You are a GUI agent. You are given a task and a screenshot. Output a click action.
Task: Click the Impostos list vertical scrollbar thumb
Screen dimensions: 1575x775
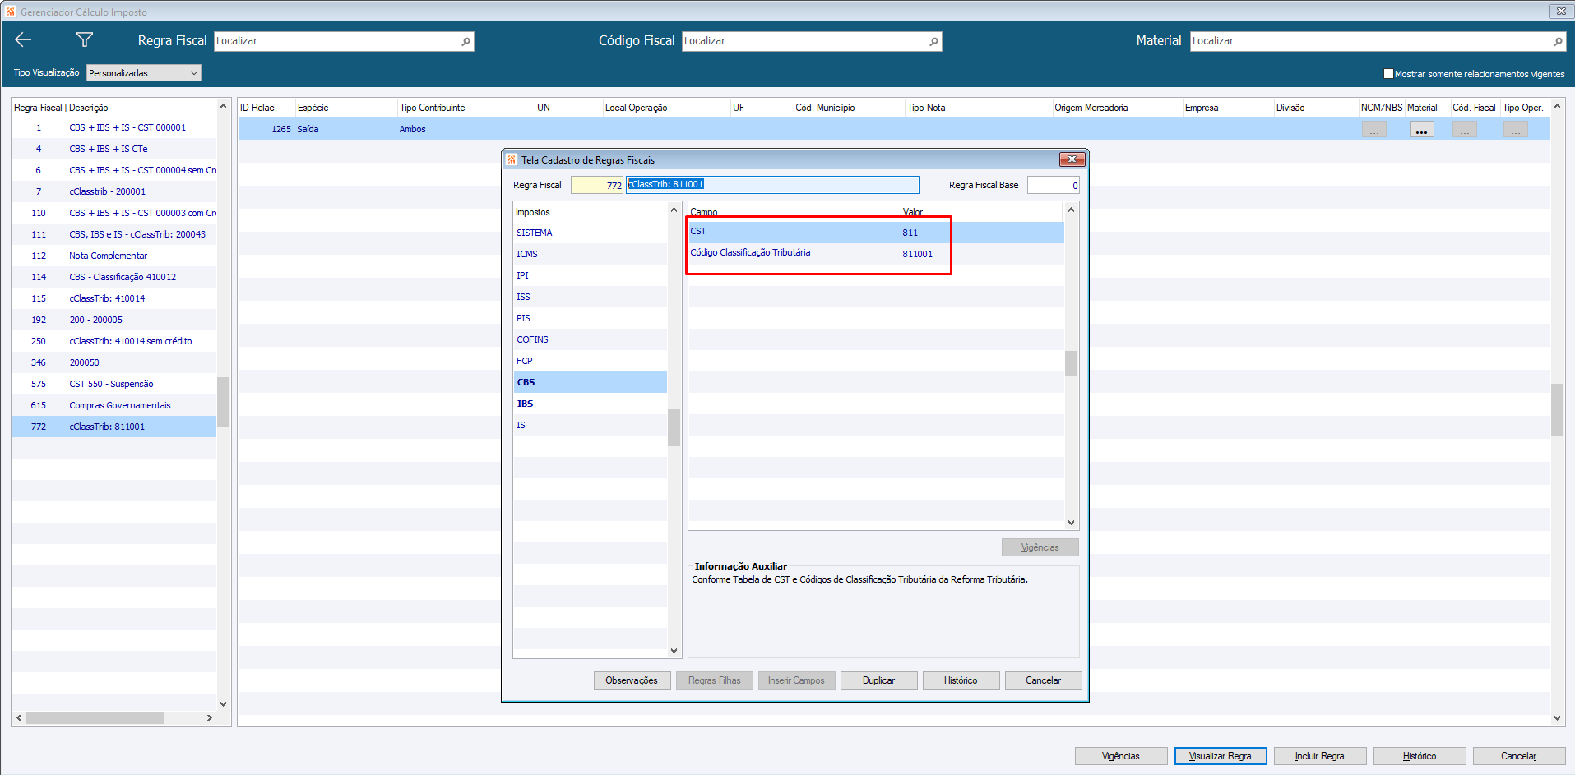(x=674, y=427)
